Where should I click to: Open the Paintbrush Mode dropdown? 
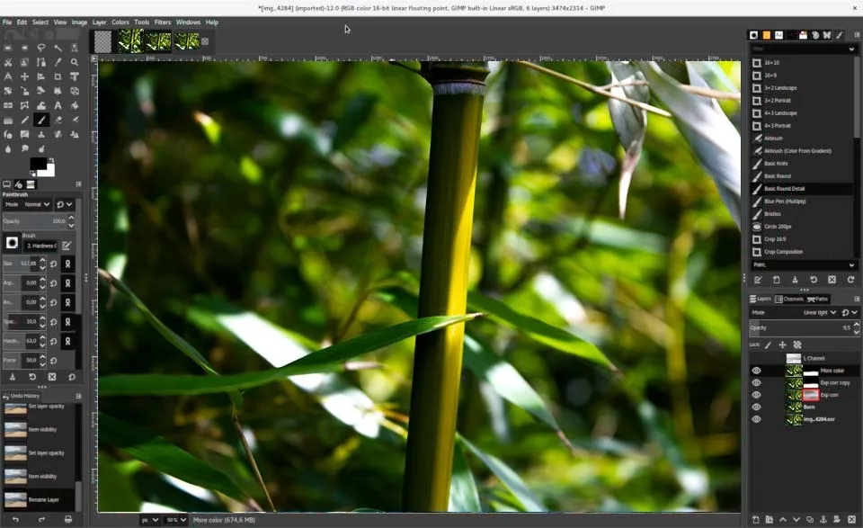pyautogui.click(x=37, y=204)
